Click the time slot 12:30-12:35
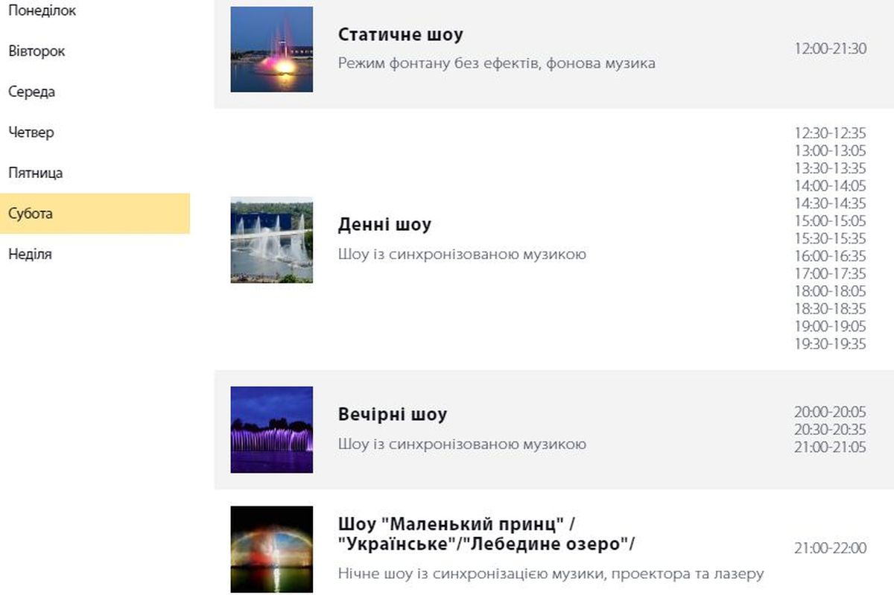This screenshot has height=595, width=894. point(830,133)
